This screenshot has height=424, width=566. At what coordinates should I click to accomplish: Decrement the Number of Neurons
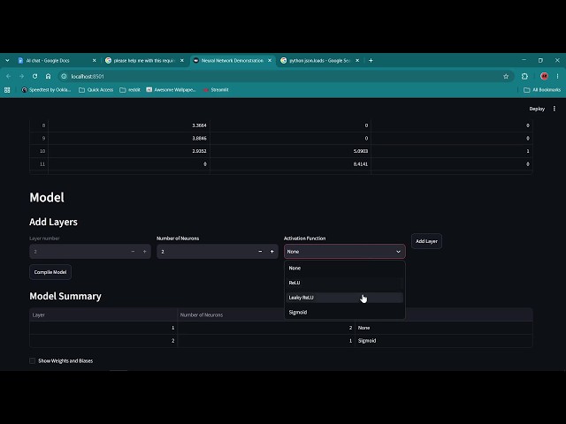(x=260, y=252)
